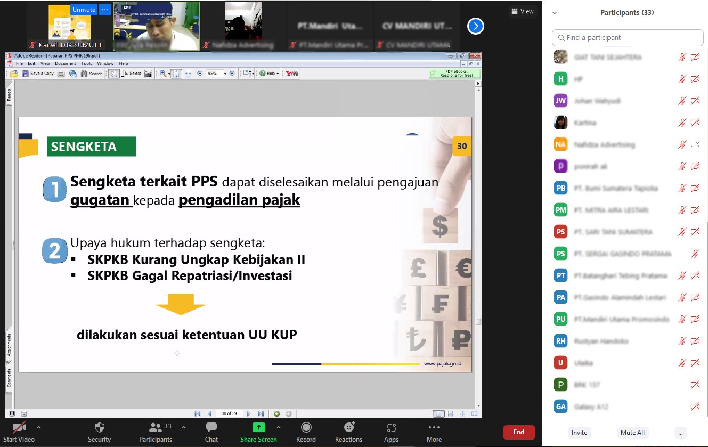This screenshot has width=708, height=447.
Task: Click the Find a participant search field
Action: [628, 38]
